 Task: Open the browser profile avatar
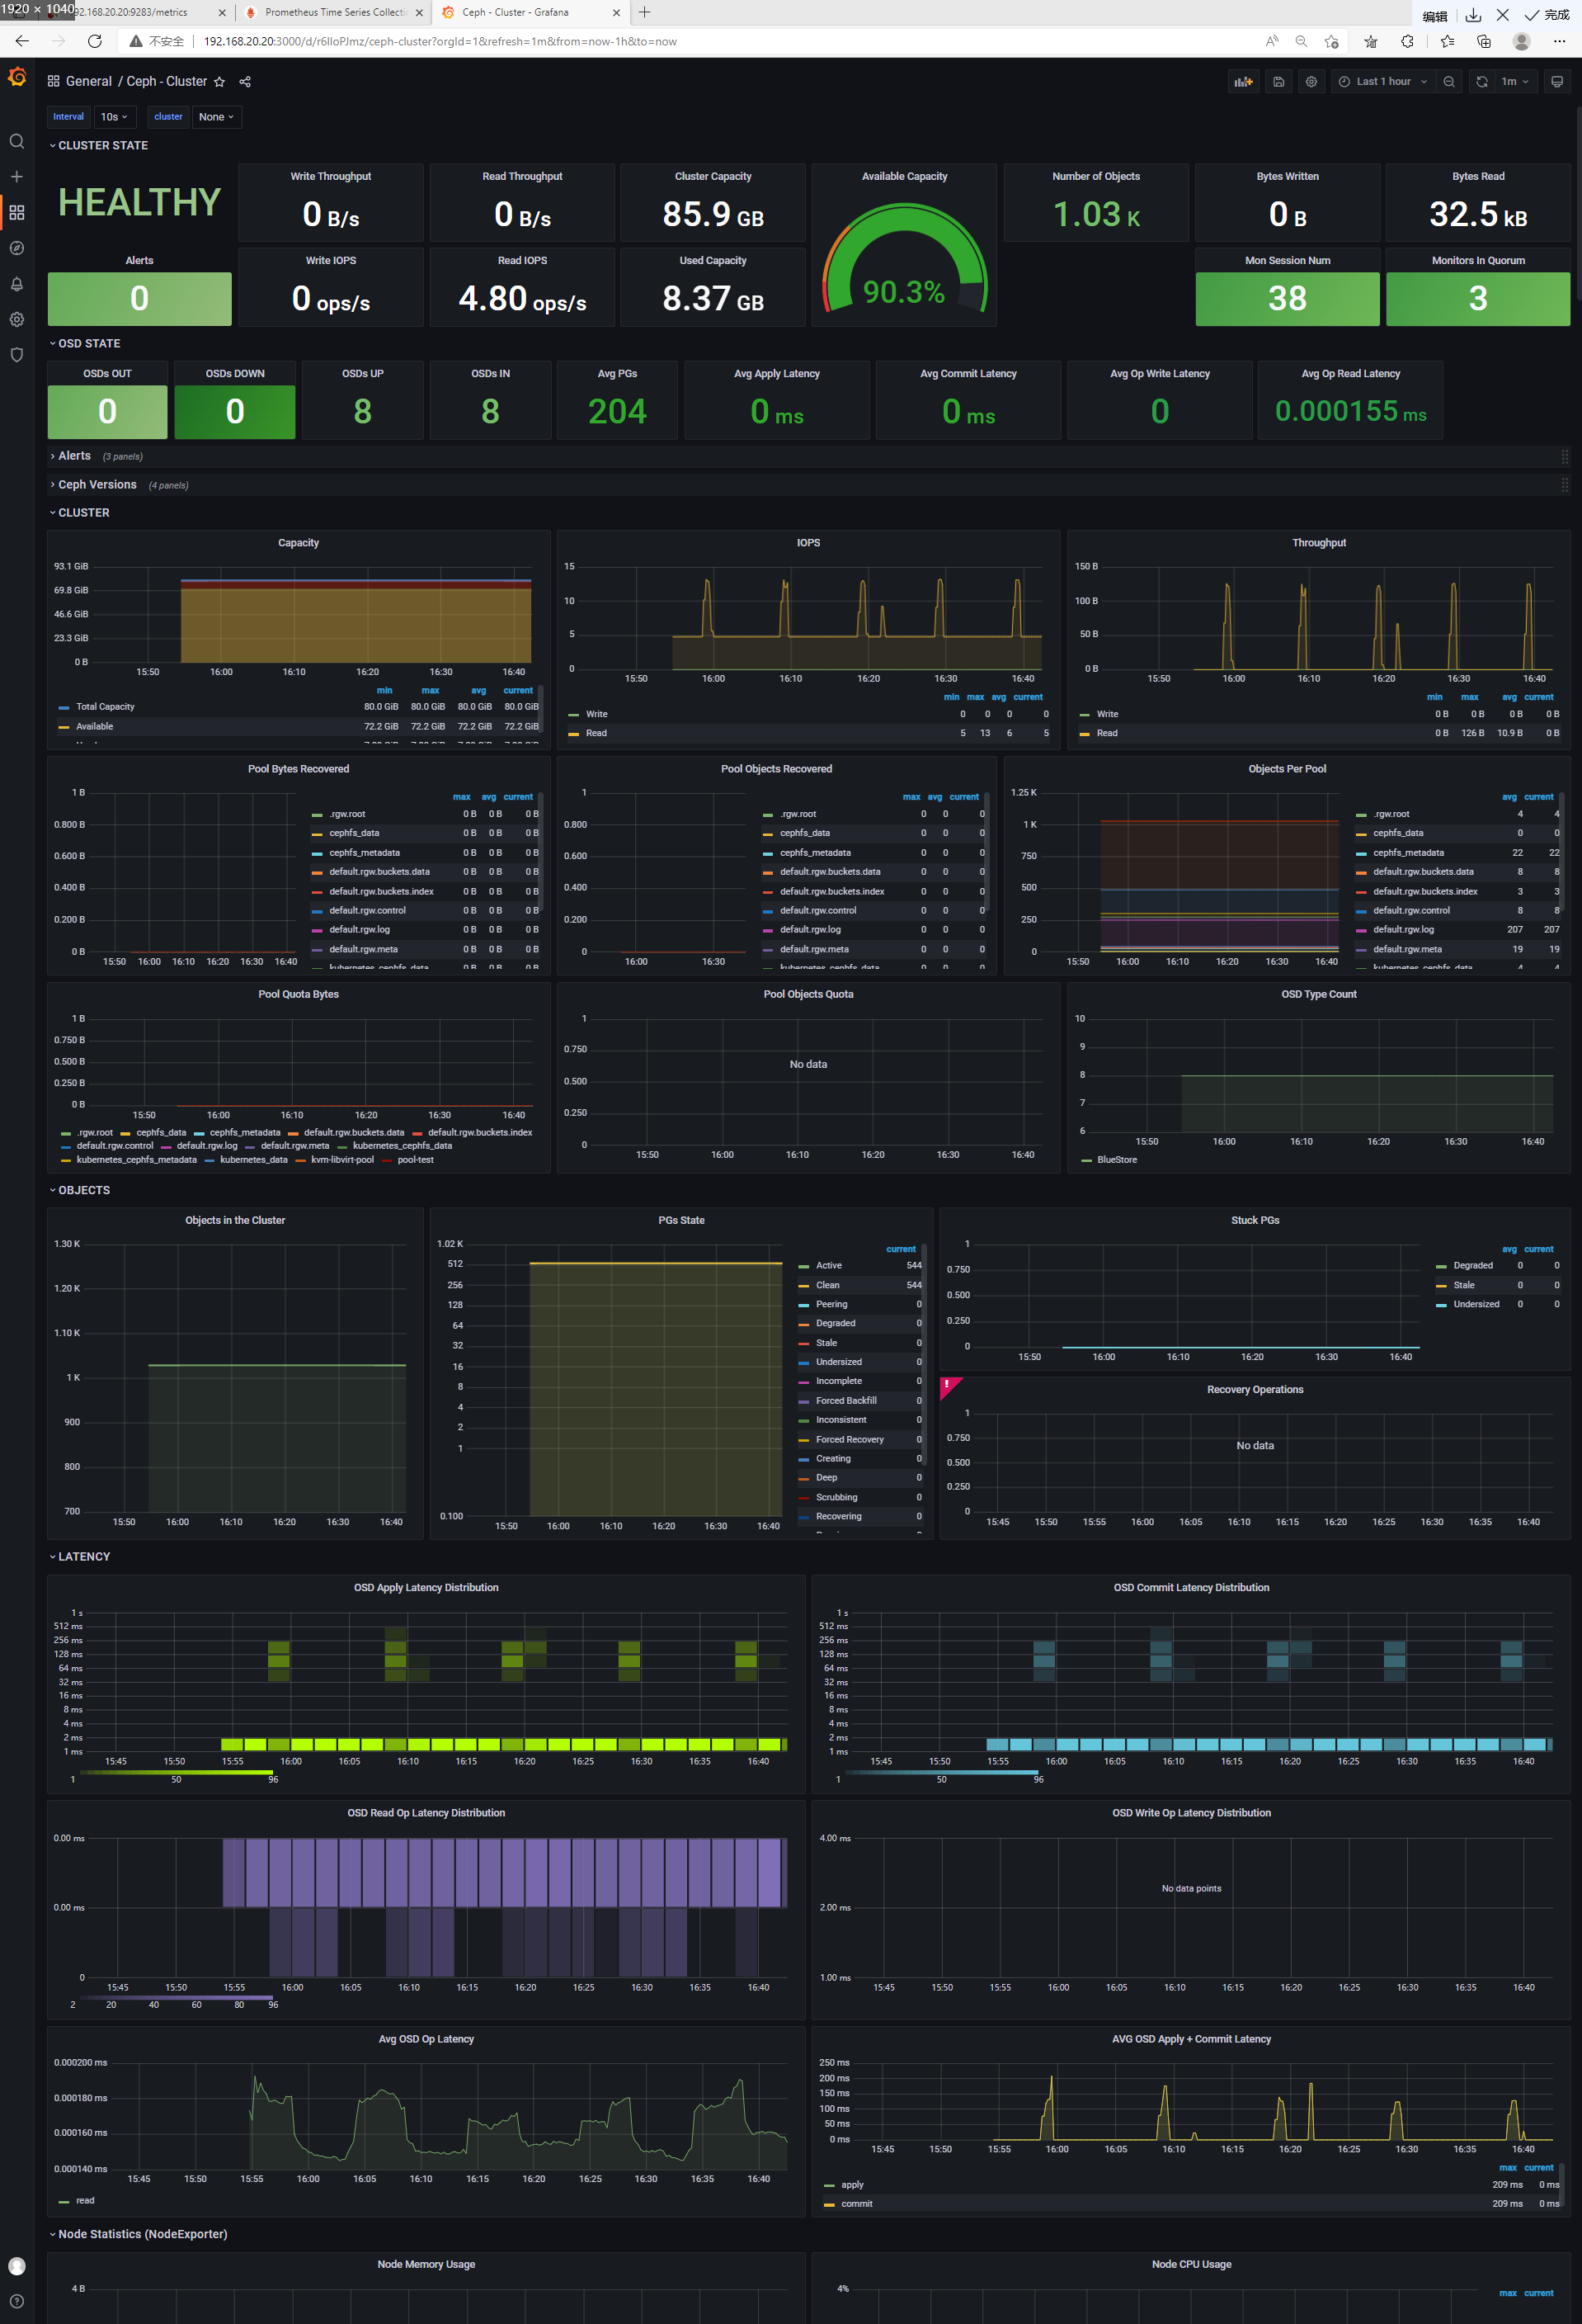(1521, 41)
